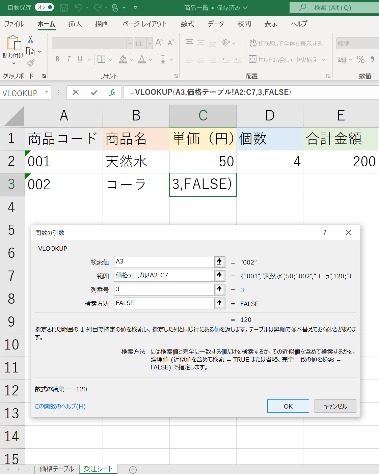Image resolution: width=379 pixels, height=474 pixels.
Task: Open the 標準 number format dropdown
Action: point(357,44)
